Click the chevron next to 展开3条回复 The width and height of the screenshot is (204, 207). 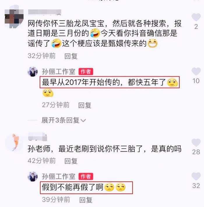(83, 120)
